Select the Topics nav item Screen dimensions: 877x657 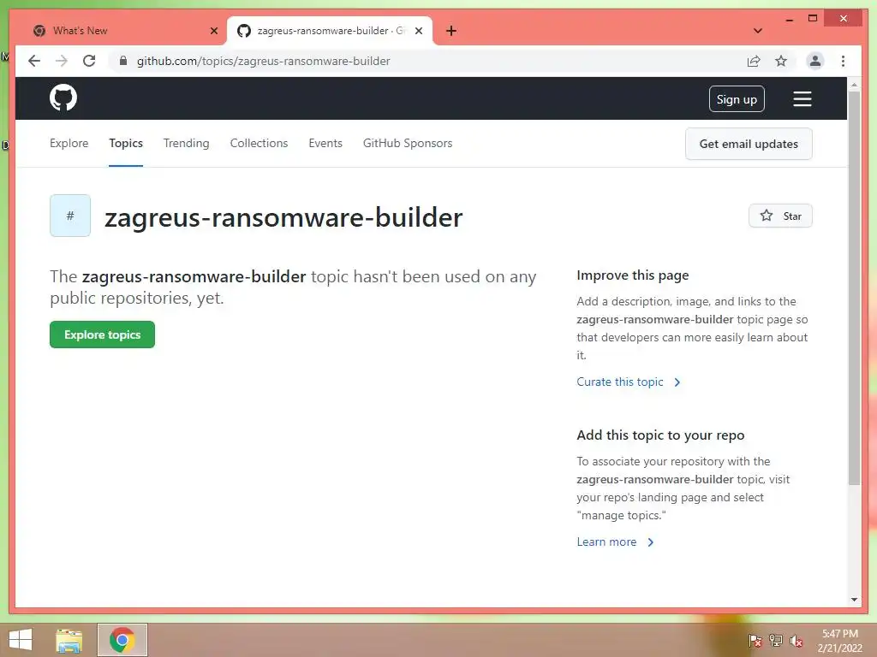click(x=126, y=143)
